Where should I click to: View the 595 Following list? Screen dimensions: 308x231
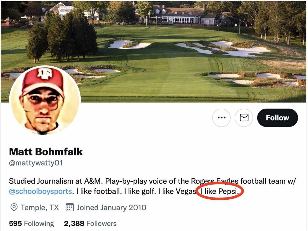[31, 223]
